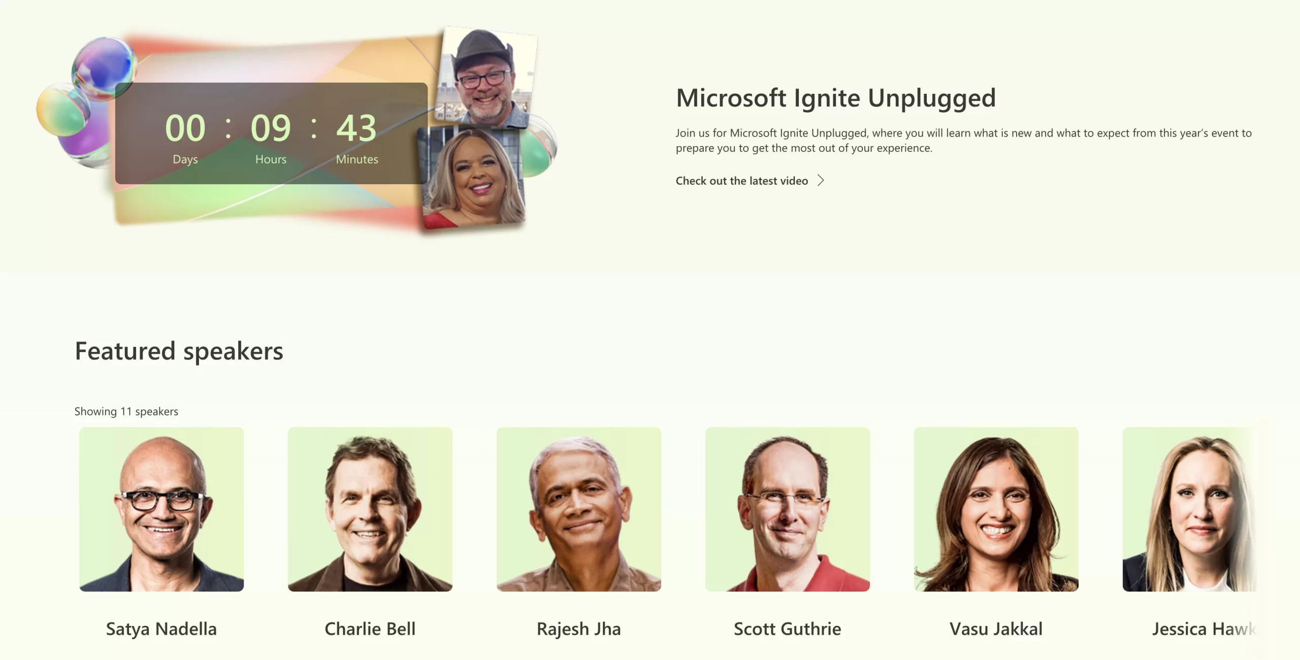The width and height of the screenshot is (1300, 660).
Task: Click the chevron arrow beside 'Check out the latest video'
Action: (820, 181)
